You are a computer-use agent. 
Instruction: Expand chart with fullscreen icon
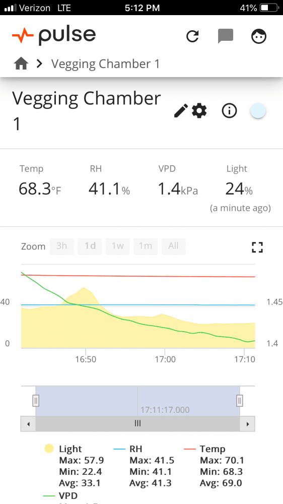click(257, 247)
